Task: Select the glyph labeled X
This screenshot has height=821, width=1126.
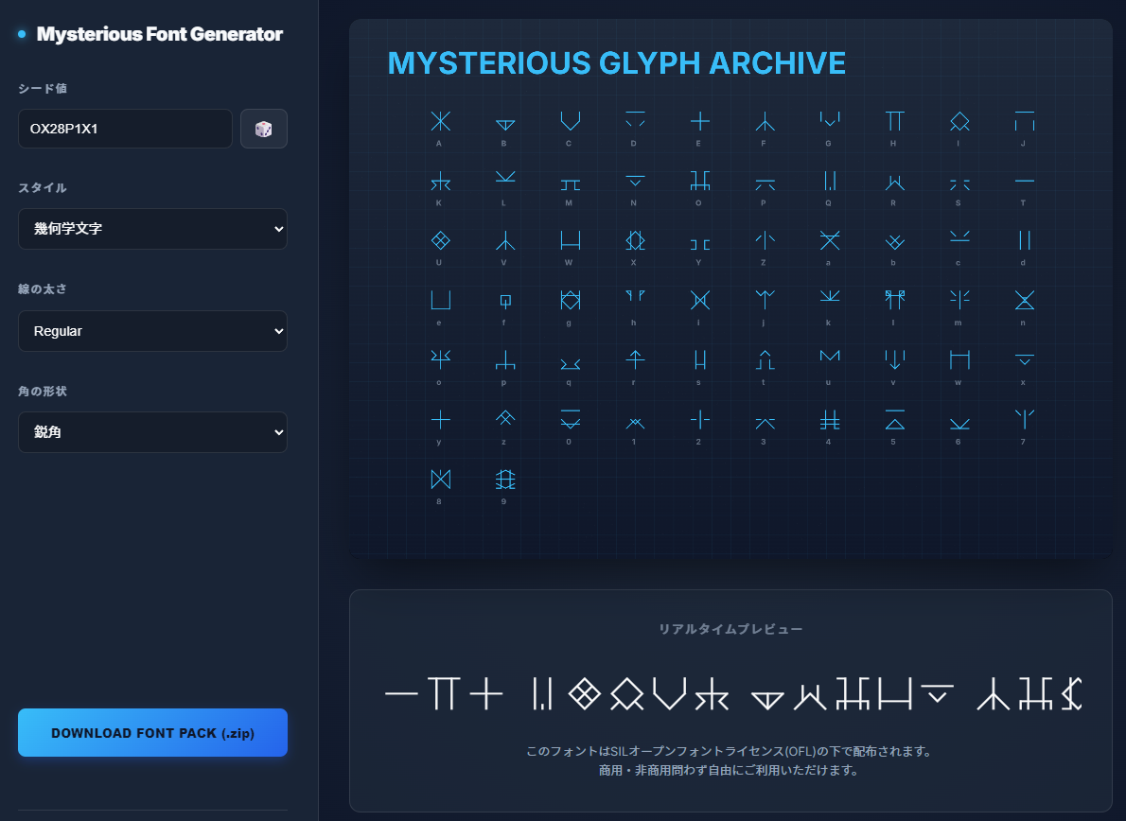Action: [x=636, y=240]
